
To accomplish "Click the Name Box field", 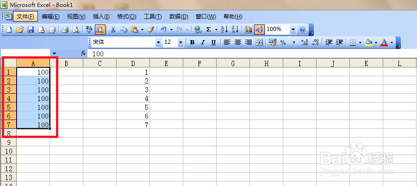I will [x=25, y=54].
